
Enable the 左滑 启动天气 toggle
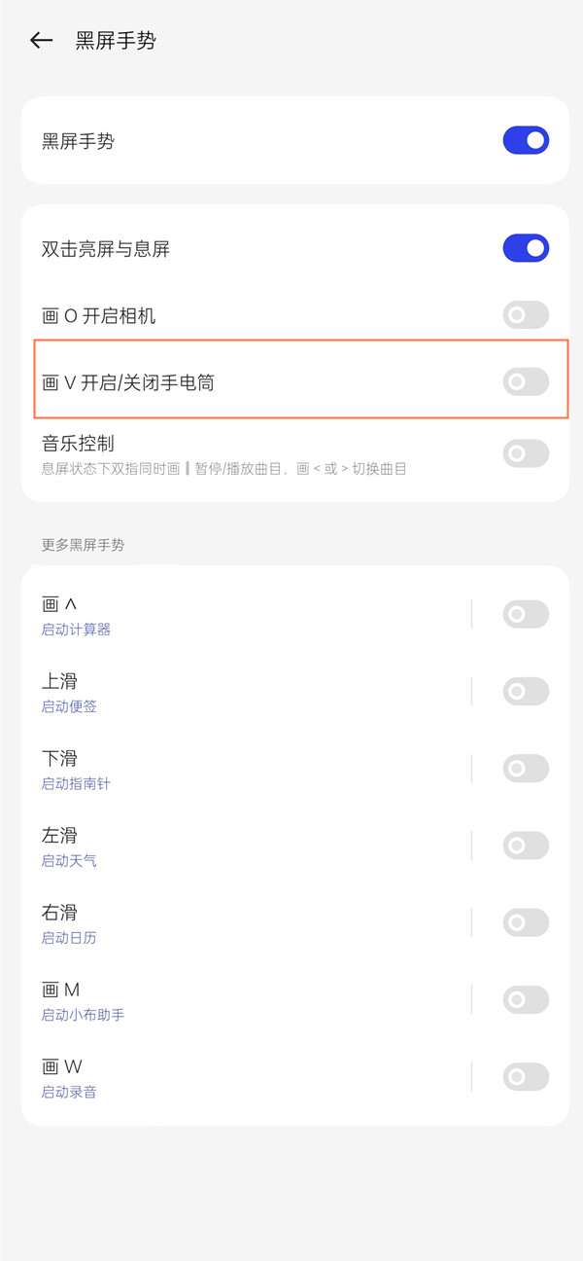[526, 846]
